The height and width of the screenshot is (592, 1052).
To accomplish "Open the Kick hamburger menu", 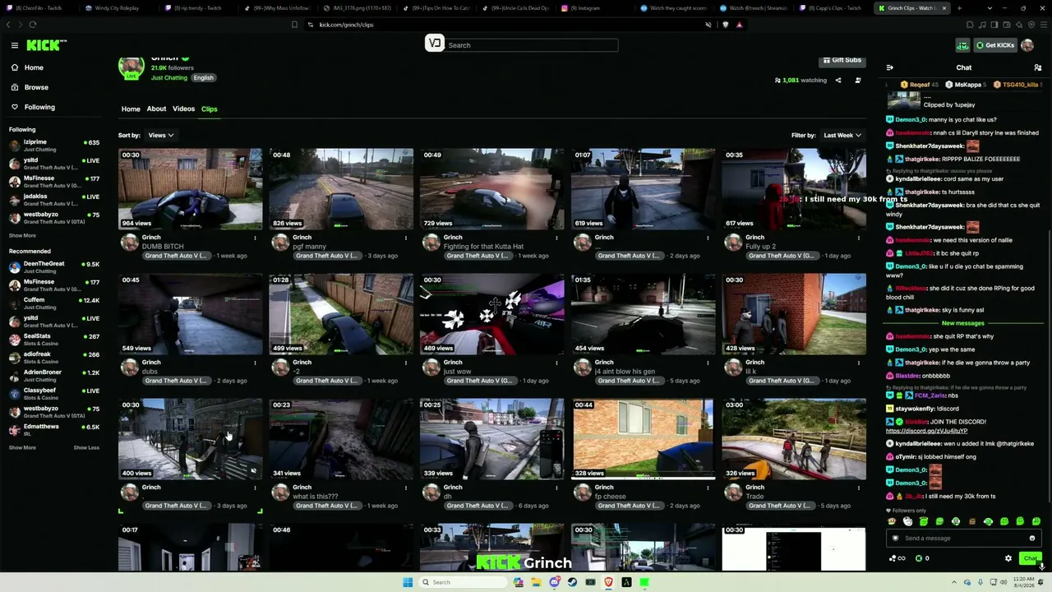I will pyautogui.click(x=14, y=45).
